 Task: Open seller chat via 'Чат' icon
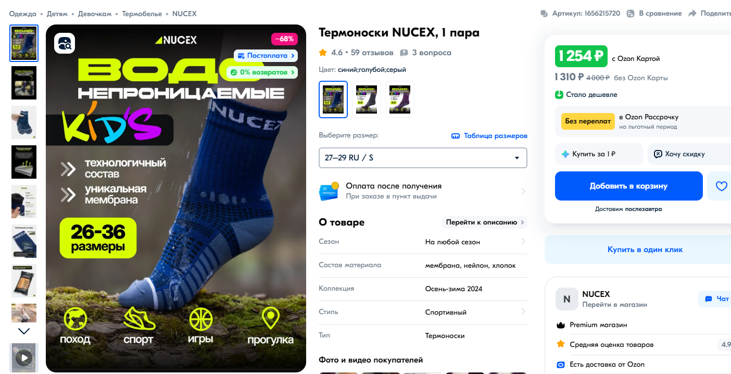pyautogui.click(x=708, y=299)
